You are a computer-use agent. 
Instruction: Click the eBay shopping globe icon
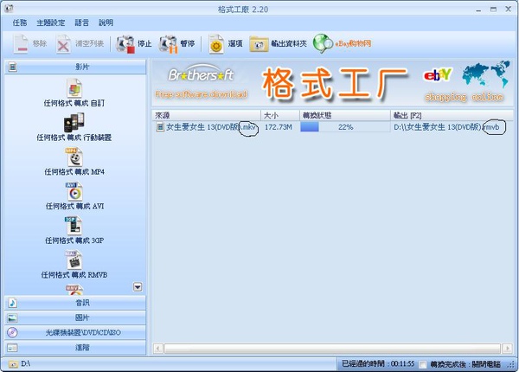pos(323,43)
